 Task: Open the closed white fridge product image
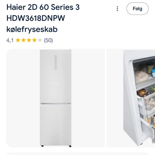(x=56, y=98)
